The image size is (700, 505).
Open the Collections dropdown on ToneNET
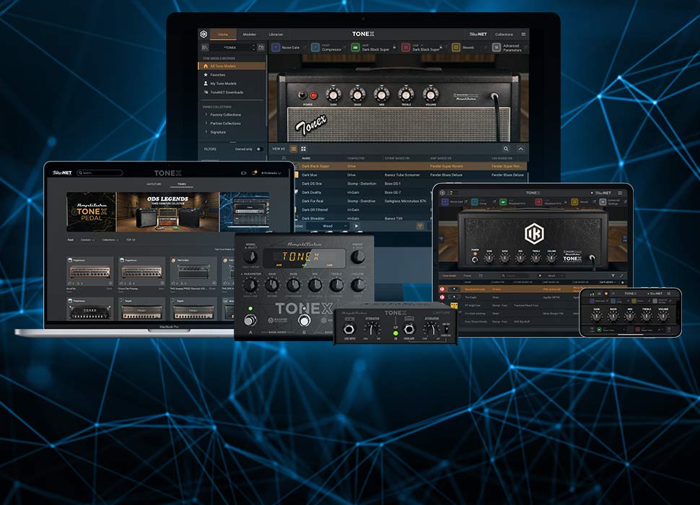coord(109,240)
